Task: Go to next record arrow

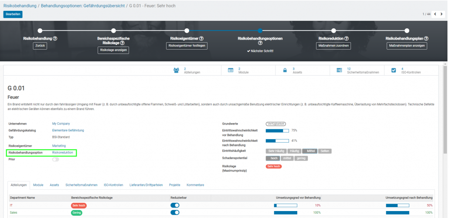Action: pyautogui.click(x=441, y=14)
